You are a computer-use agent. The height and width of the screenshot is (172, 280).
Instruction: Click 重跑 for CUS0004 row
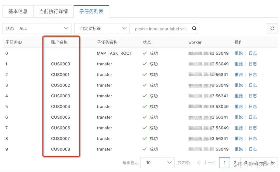[239, 106]
